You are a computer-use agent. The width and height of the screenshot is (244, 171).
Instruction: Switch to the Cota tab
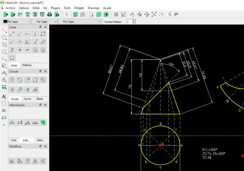pyautogui.click(x=14, y=140)
